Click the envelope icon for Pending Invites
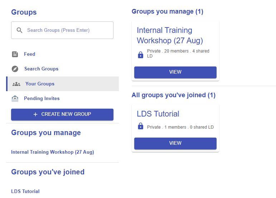This screenshot has height=198, width=276. [15, 99]
